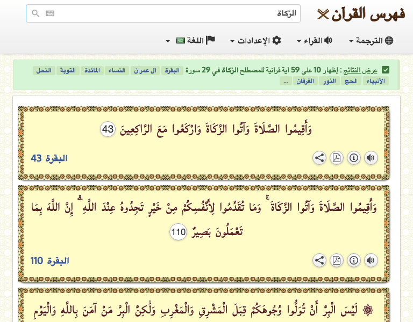Play audio recitation for Al-Baqarah verse 110
The width and height of the screenshot is (413, 322).
click(371, 260)
